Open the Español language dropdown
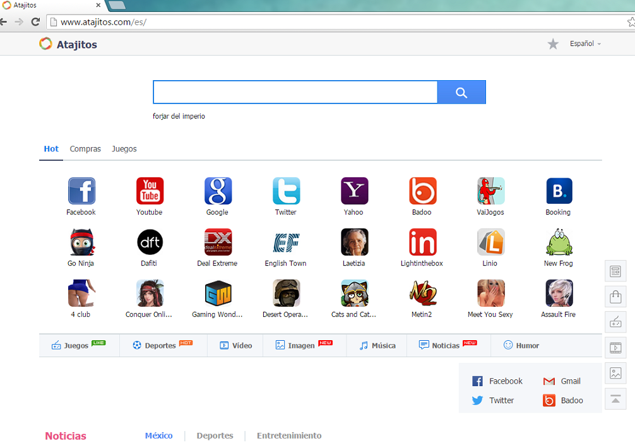635x443 pixels. click(x=585, y=44)
